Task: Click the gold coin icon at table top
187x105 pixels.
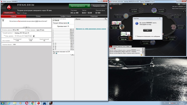Action: click(144, 4)
